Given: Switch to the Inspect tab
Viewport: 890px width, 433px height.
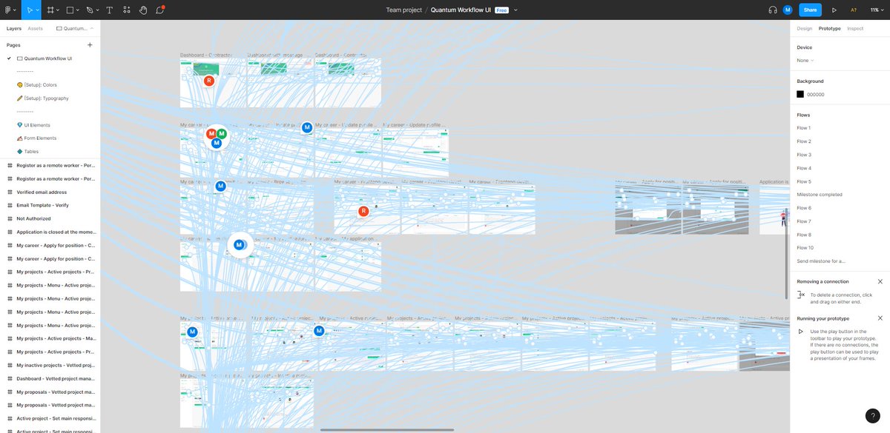Looking at the screenshot, I should [855, 28].
